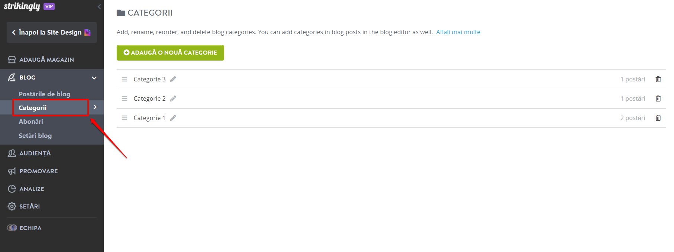Open Setări blog
This screenshot has height=252, width=674.
35,136
